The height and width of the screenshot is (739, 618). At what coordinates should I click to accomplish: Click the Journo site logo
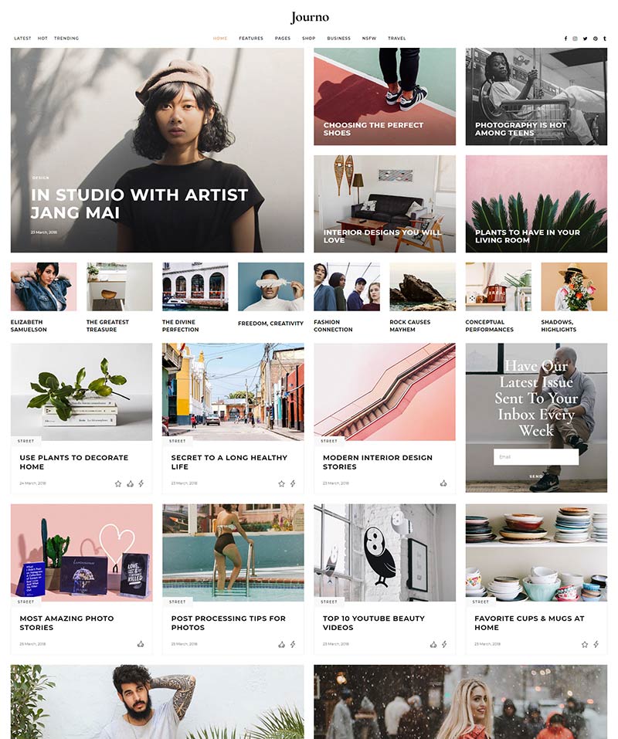[x=310, y=18]
